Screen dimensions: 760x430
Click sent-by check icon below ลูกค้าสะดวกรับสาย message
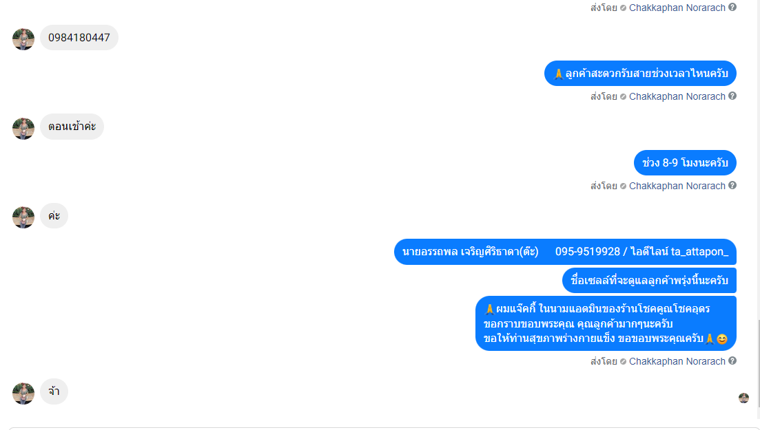[x=623, y=97]
